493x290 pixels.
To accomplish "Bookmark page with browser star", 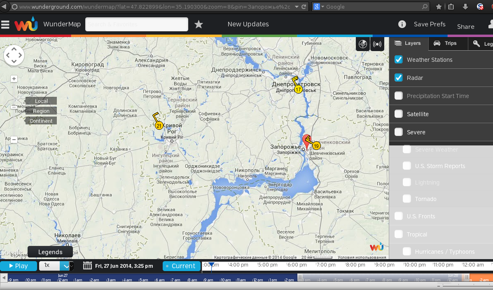I will click(439, 7).
